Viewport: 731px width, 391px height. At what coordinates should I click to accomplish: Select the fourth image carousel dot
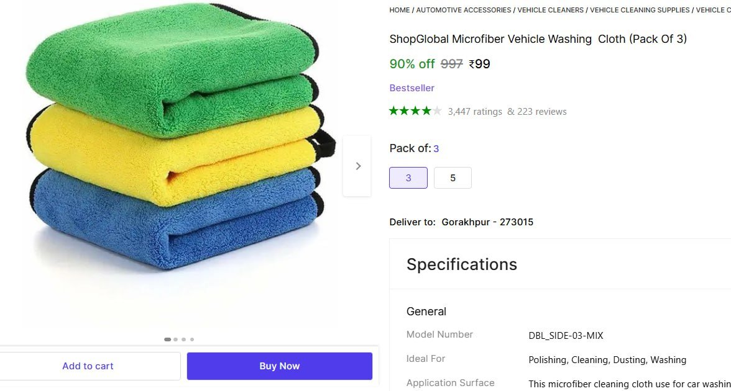192,339
